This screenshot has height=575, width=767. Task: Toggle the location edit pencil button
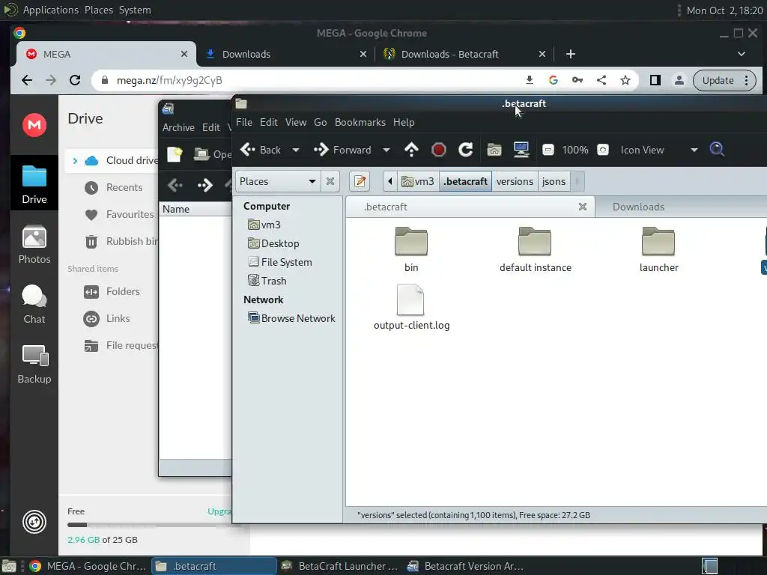coord(360,181)
